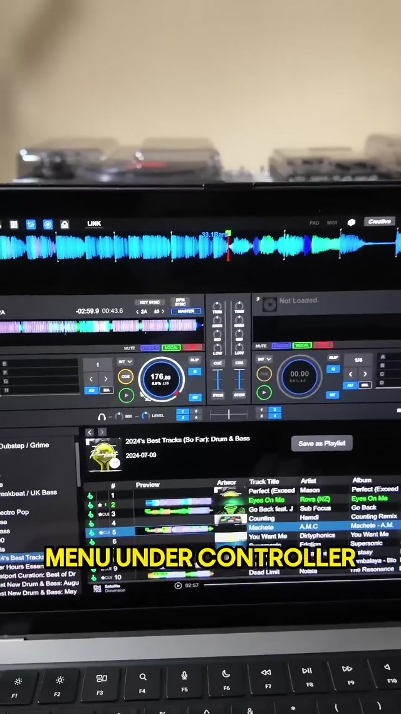Click the headphones cue mix icon

pyautogui.click(x=102, y=417)
